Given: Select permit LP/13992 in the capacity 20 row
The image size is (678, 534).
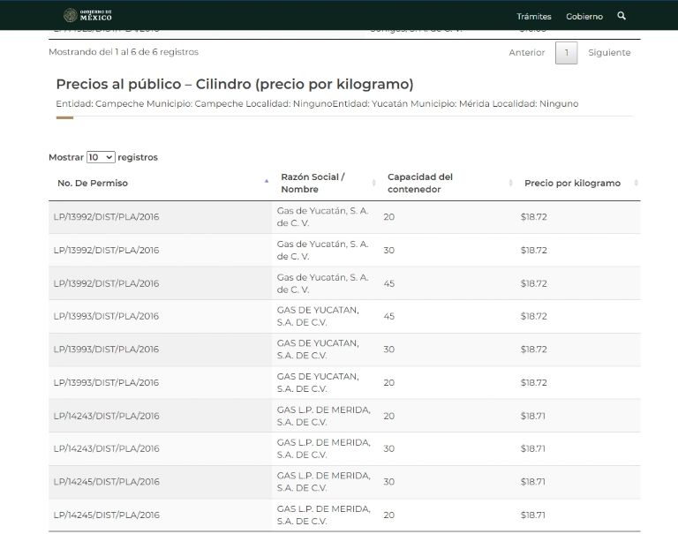Looking at the screenshot, I should point(106,216).
